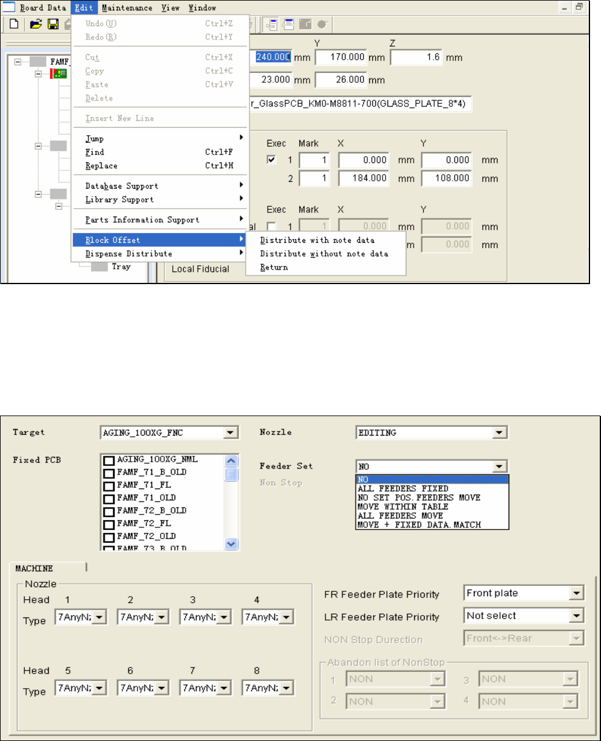Image resolution: width=601 pixels, height=741 pixels.
Task: Click the grayed-out round toolbar icon
Action: [322, 24]
